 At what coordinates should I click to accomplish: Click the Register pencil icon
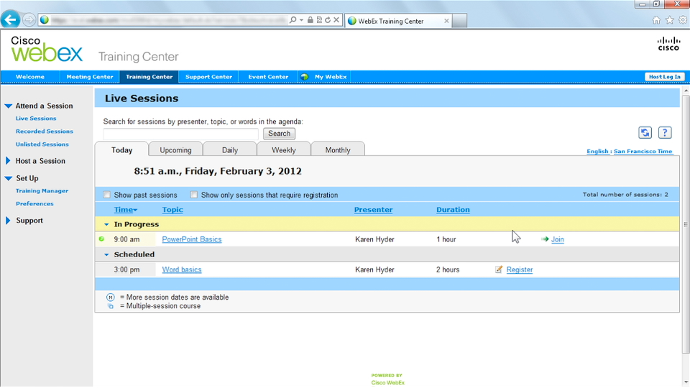499,269
